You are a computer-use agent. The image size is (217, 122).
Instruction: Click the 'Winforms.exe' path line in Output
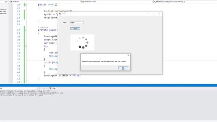[32, 93]
